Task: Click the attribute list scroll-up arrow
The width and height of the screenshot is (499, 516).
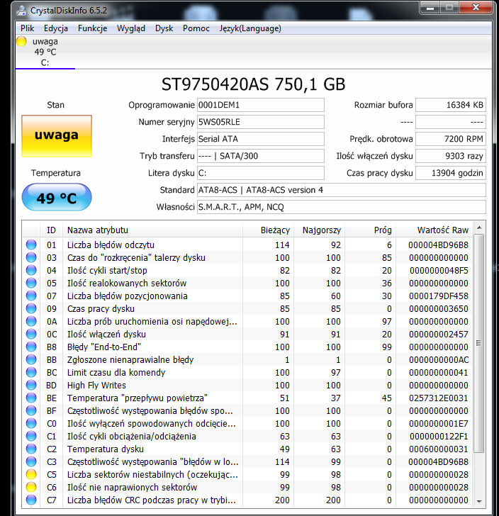Action: 479,228
